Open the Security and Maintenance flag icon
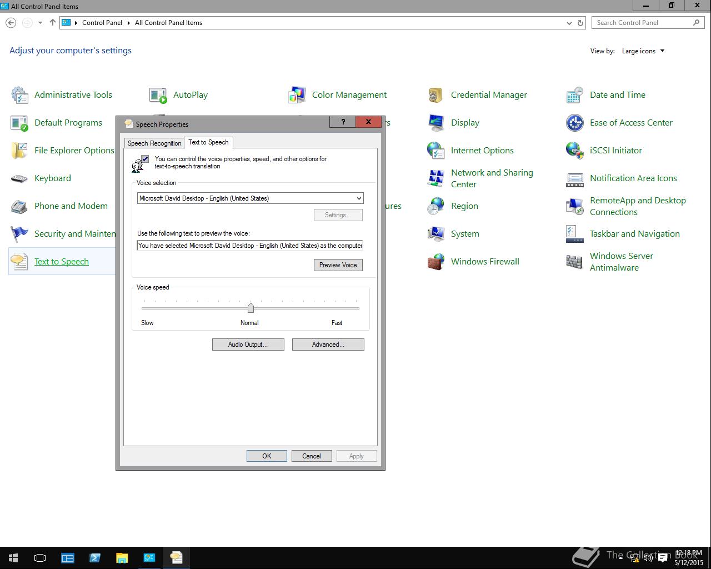Viewport: 711px width, 569px height. point(19,234)
